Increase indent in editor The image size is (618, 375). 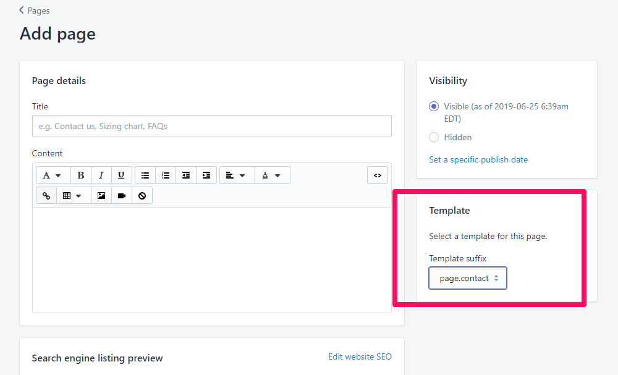coord(206,175)
